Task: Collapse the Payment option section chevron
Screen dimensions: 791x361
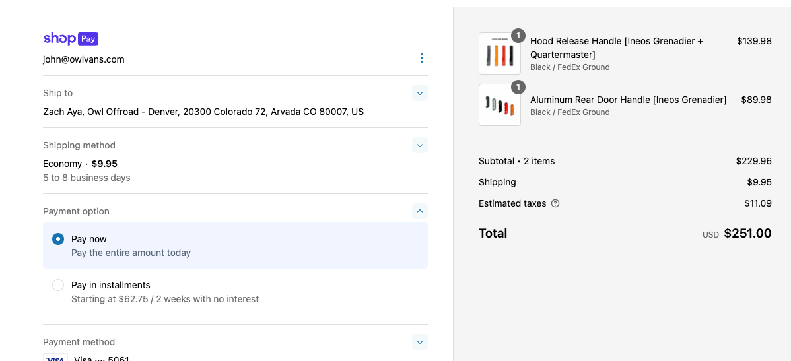Action: pyautogui.click(x=420, y=211)
